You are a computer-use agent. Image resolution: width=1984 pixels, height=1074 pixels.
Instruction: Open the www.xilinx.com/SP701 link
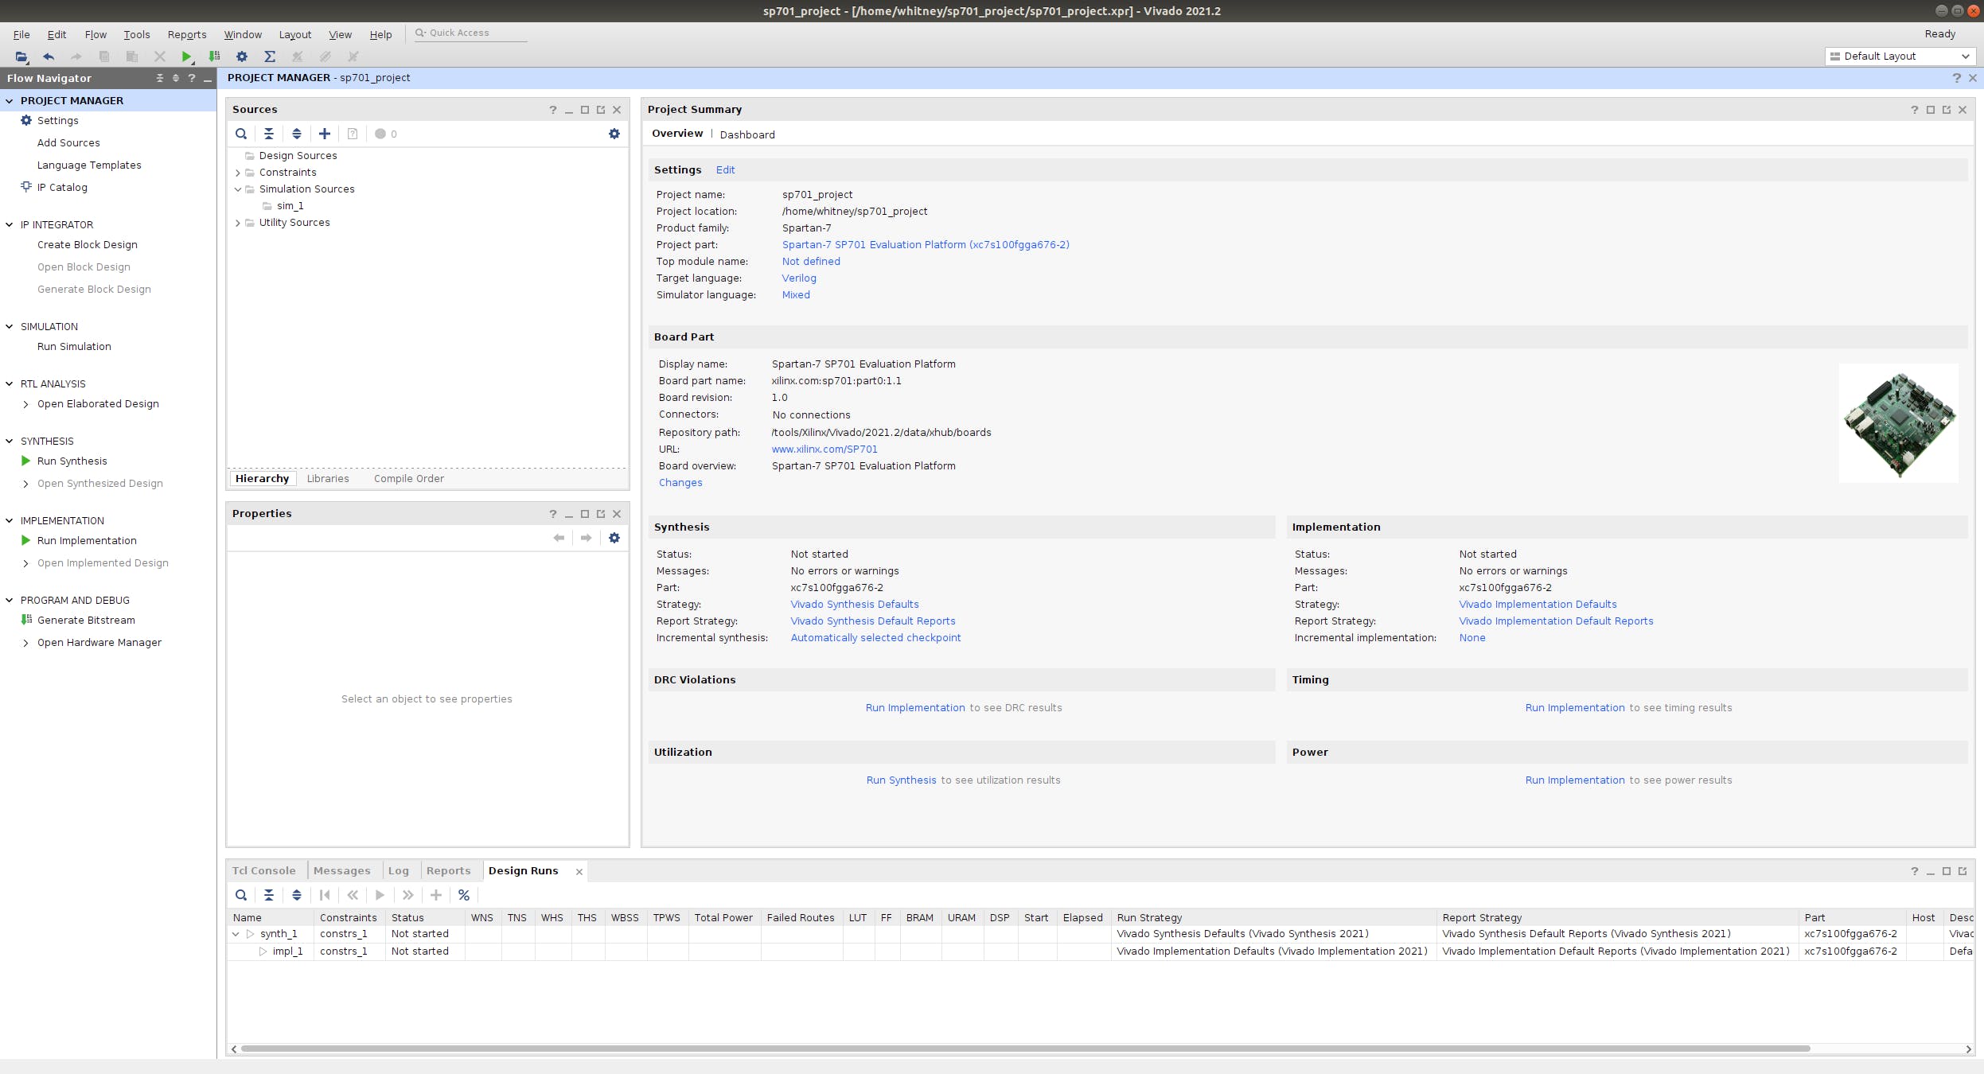click(x=824, y=449)
